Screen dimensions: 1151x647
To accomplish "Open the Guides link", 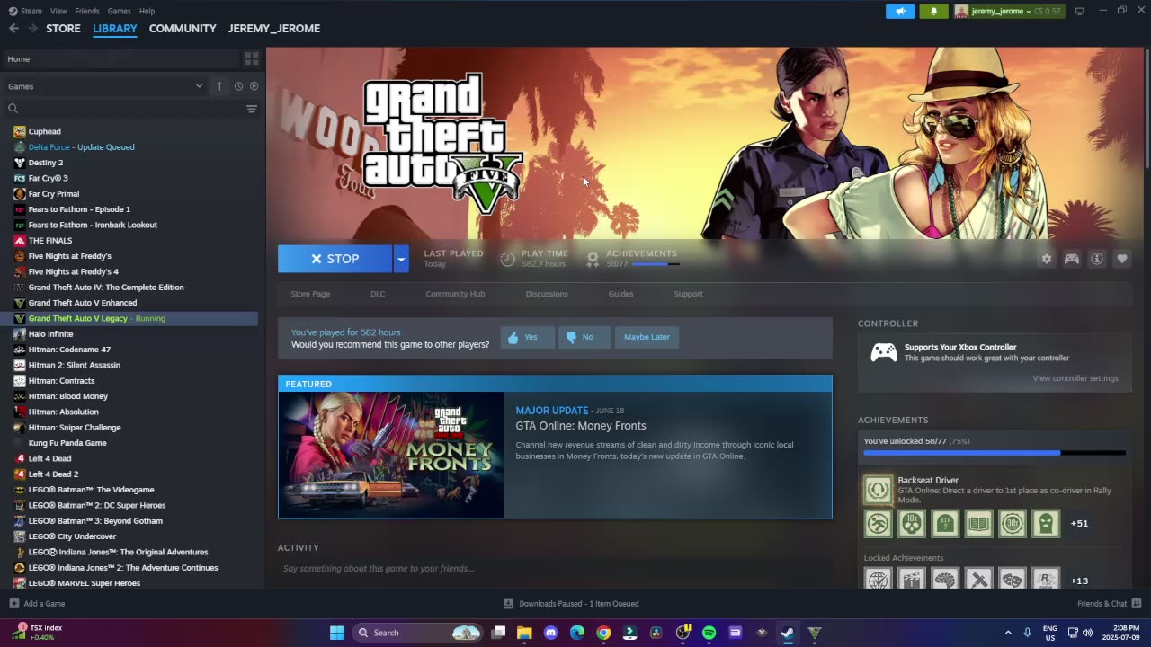I will tap(620, 294).
